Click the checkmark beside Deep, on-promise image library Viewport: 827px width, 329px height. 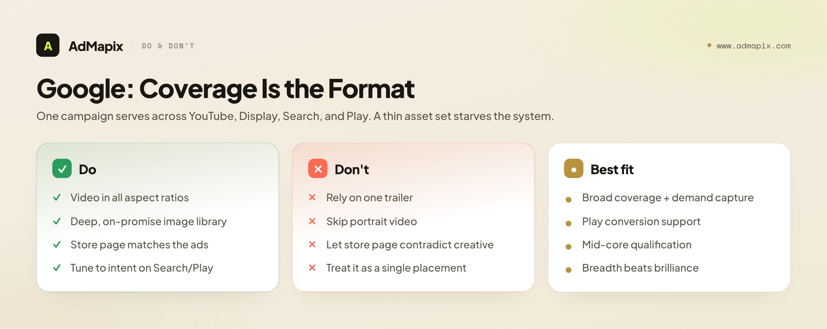coord(57,221)
